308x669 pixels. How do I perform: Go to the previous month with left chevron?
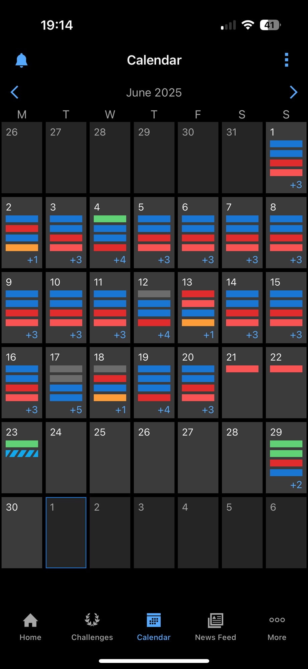tap(14, 92)
